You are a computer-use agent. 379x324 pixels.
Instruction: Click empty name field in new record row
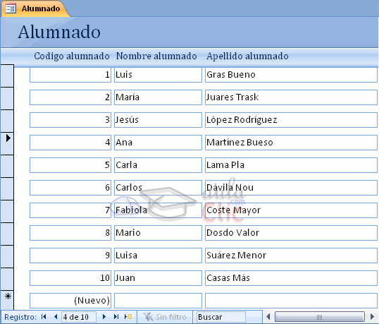158,301
